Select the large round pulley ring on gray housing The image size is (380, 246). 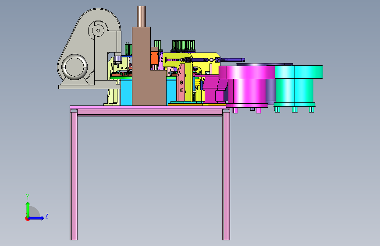tap(75, 67)
